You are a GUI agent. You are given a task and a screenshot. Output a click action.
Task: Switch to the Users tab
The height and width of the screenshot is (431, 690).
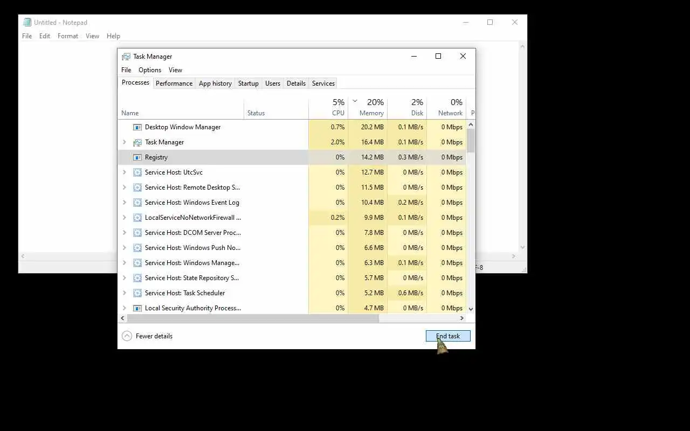pyautogui.click(x=273, y=84)
